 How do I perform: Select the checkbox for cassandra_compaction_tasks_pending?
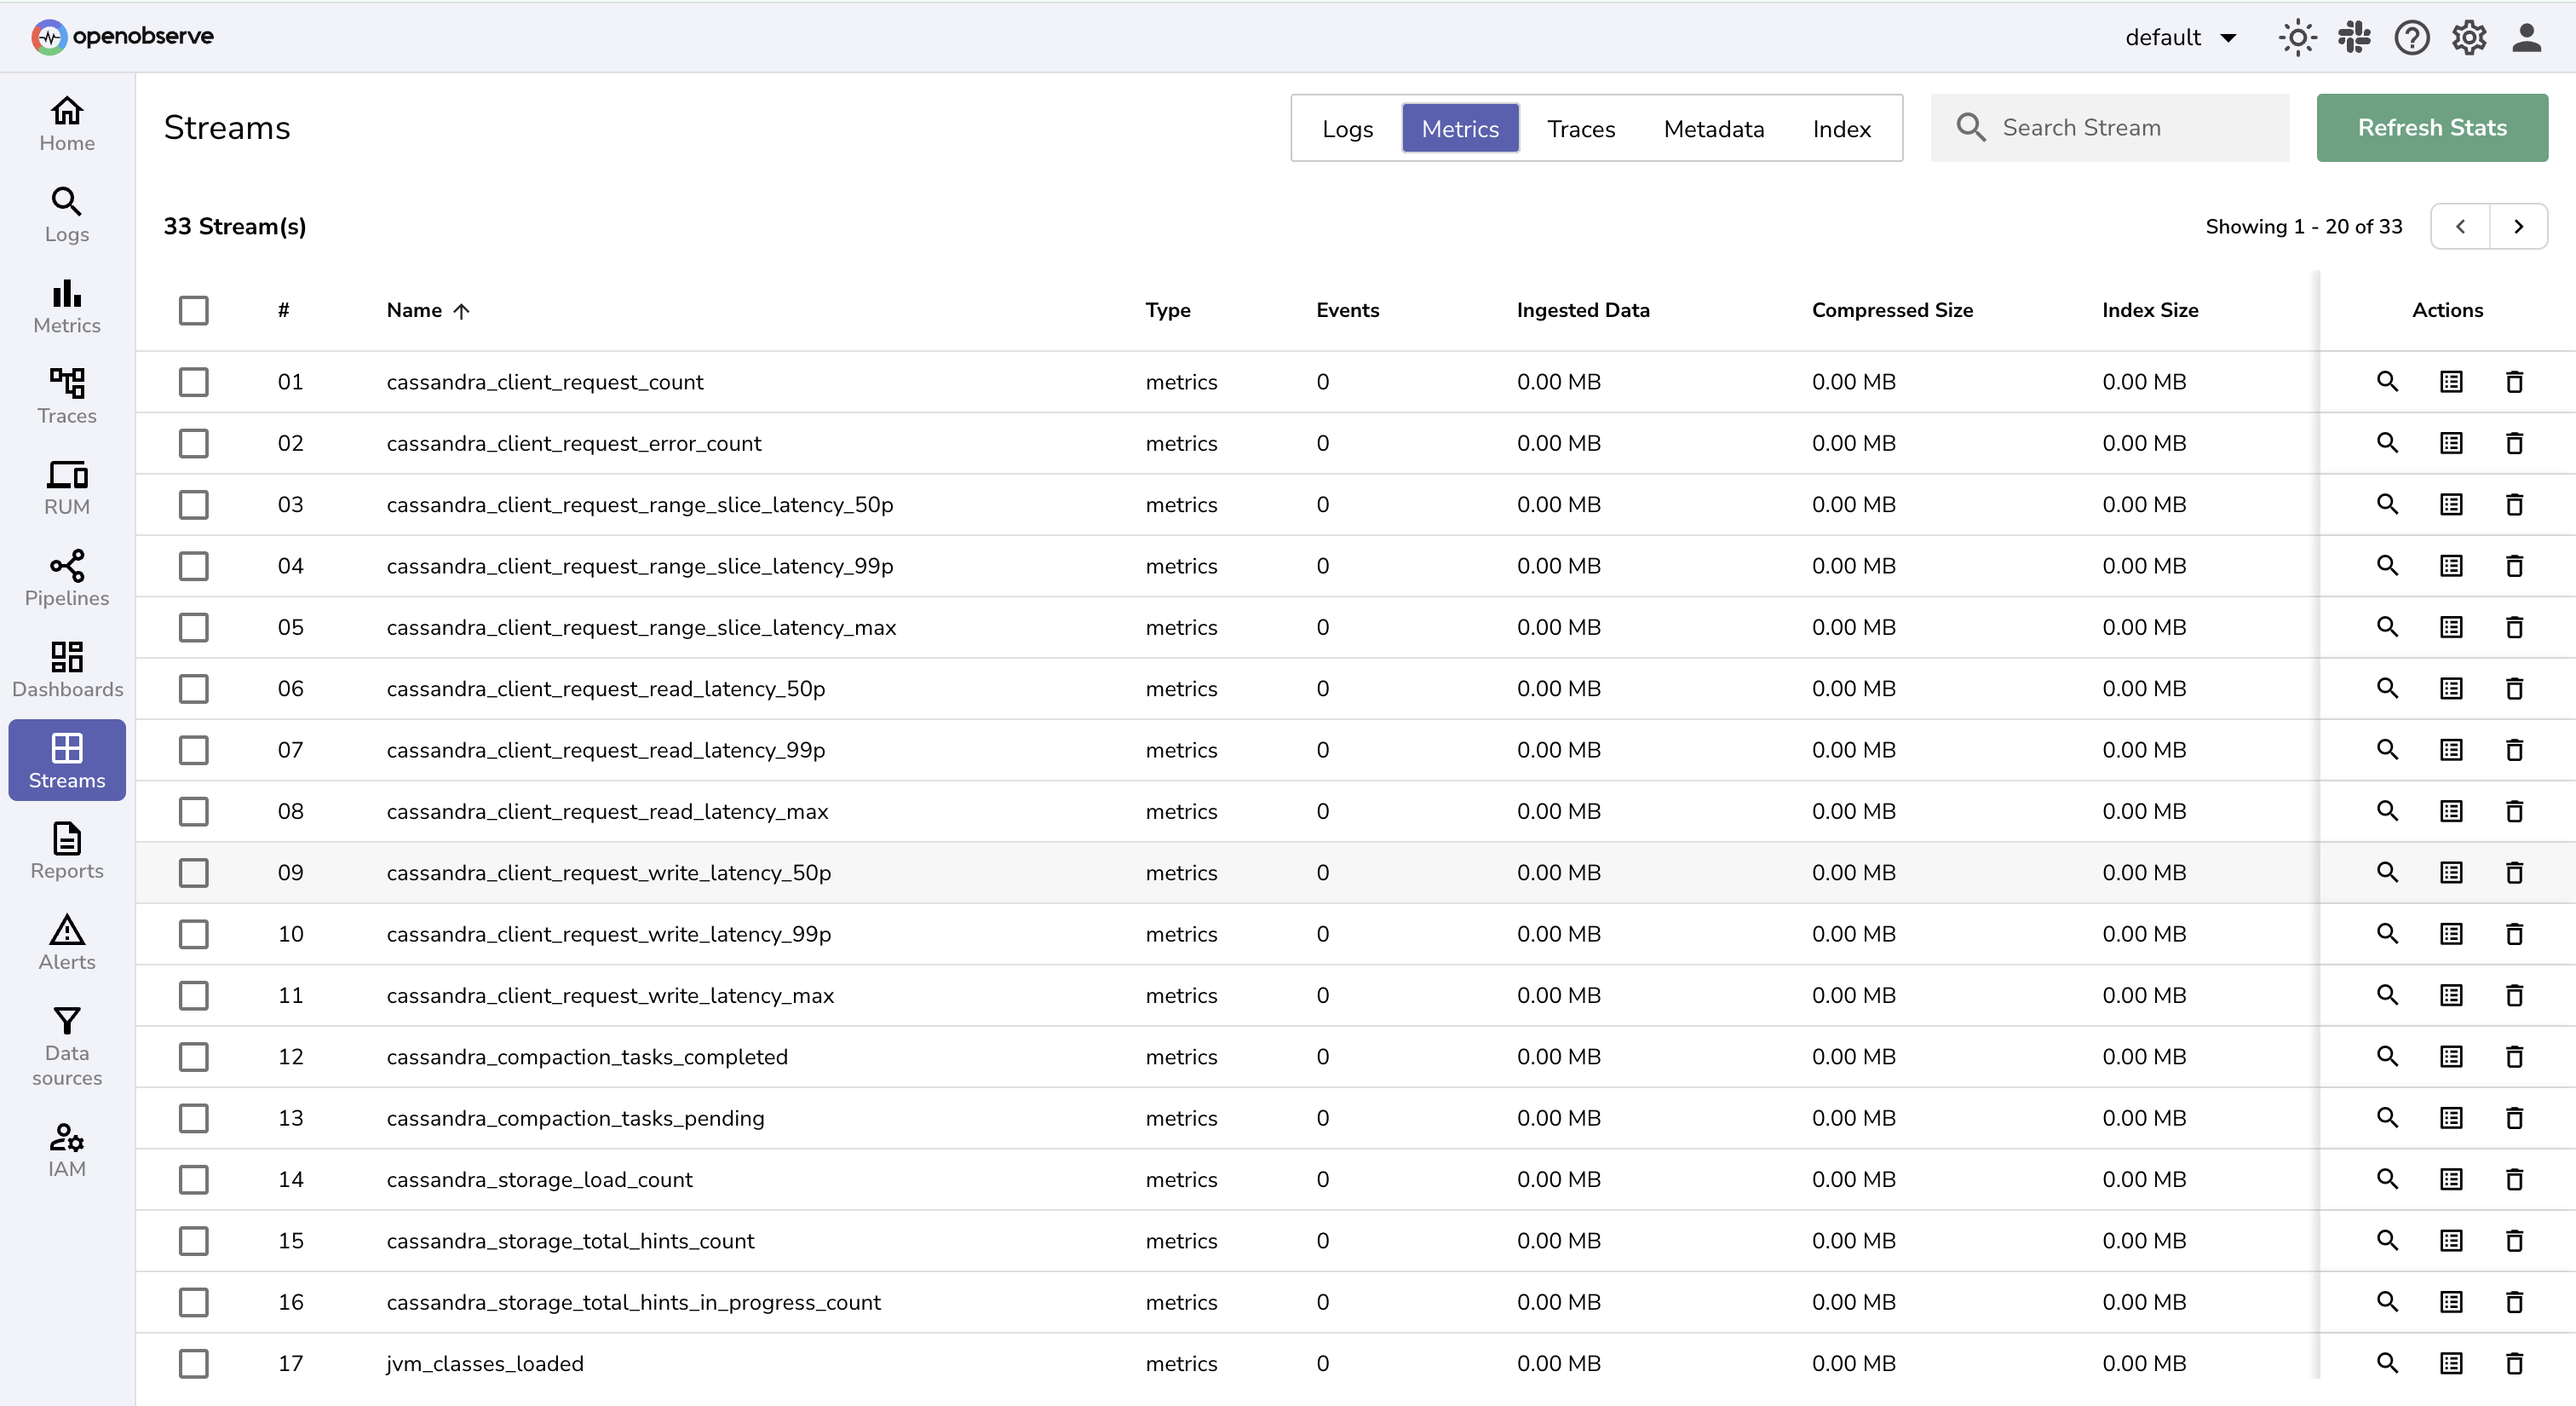(x=193, y=1118)
